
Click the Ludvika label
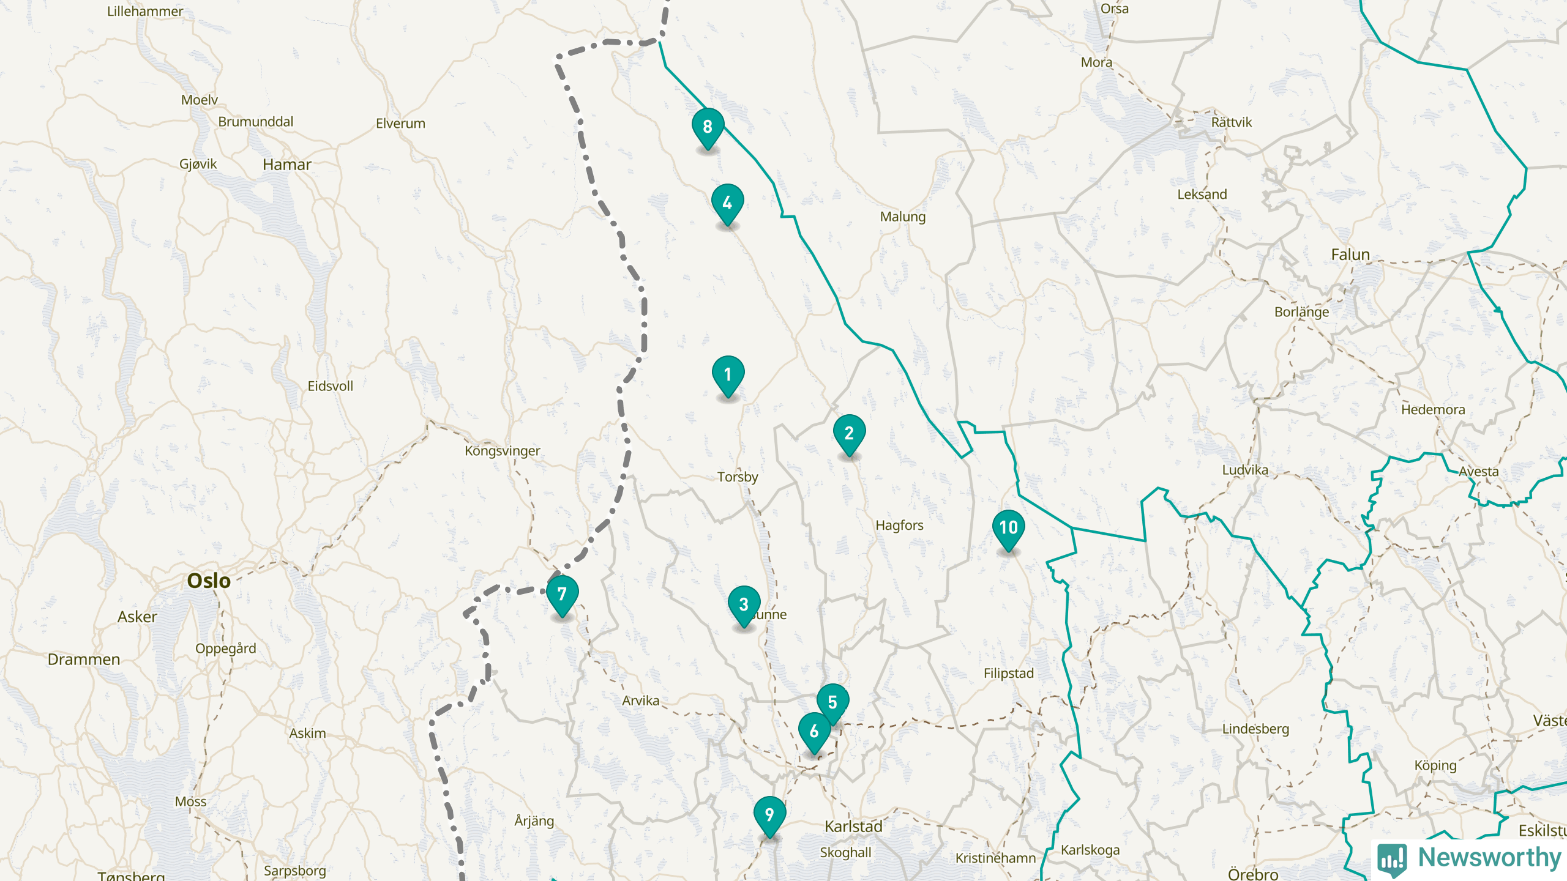[1245, 470]
